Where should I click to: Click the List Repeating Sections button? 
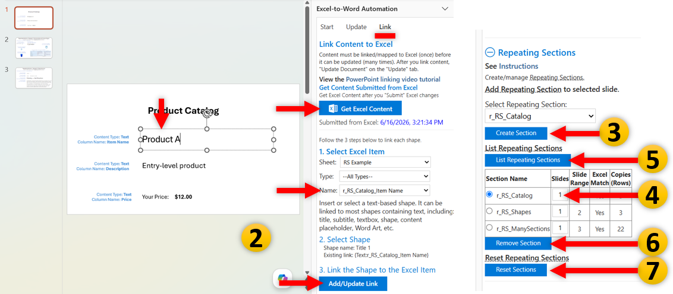pos(527,160)
